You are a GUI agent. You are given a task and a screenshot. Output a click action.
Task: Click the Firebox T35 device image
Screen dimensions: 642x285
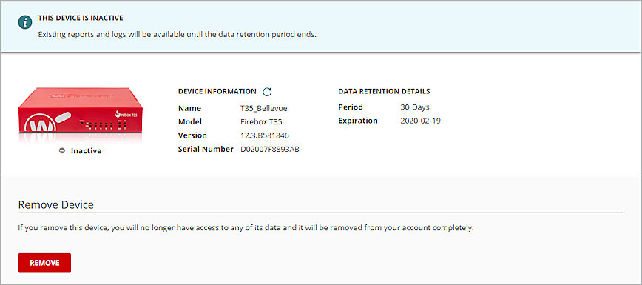(80, 110)
